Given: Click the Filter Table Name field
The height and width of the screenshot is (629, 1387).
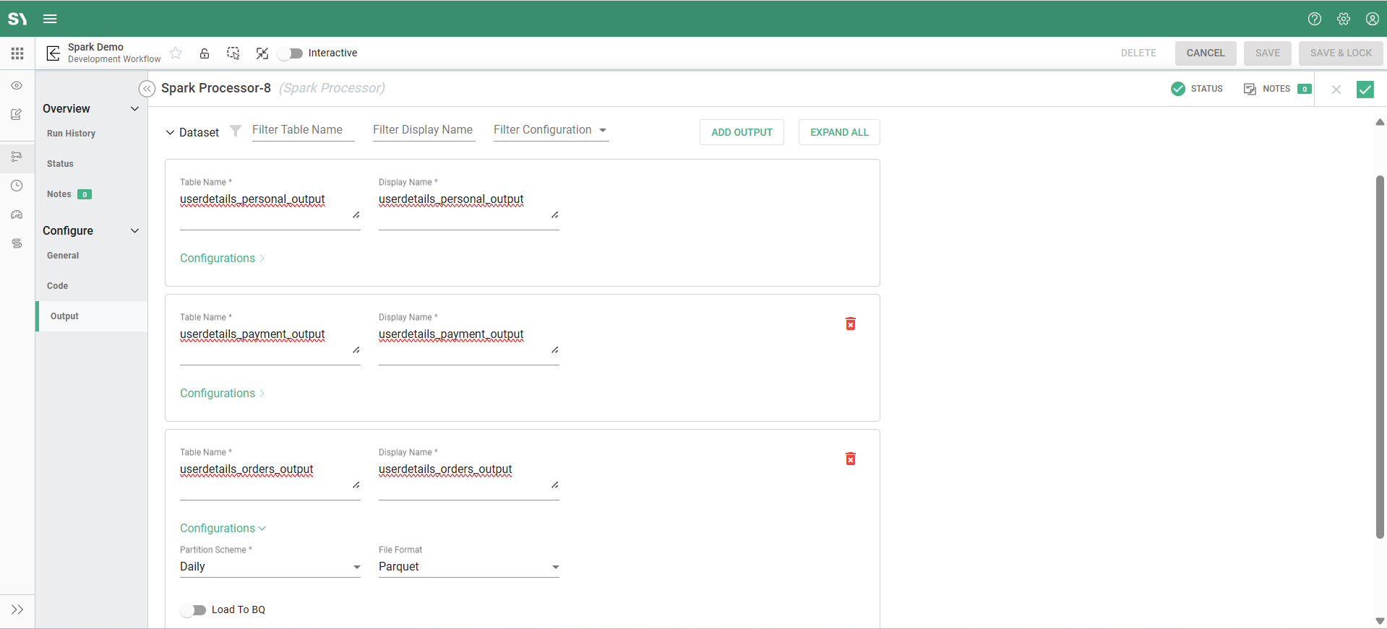Looking at the screenshot, I should [x=302, y=130].
